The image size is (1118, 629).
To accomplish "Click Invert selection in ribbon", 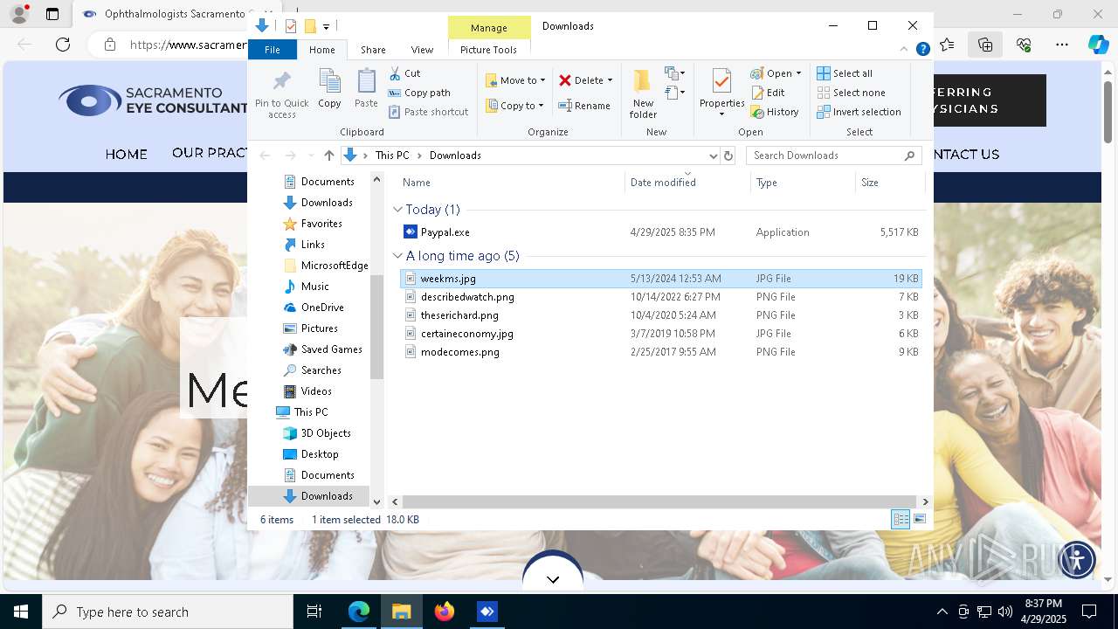I will 859,112.
